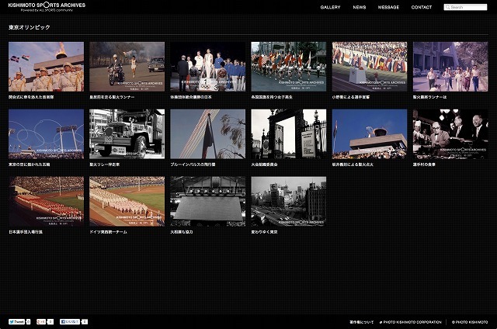Click caption 皇居前を走る聖火ランナー
The image size is (497, 329).
pos(112,97)
